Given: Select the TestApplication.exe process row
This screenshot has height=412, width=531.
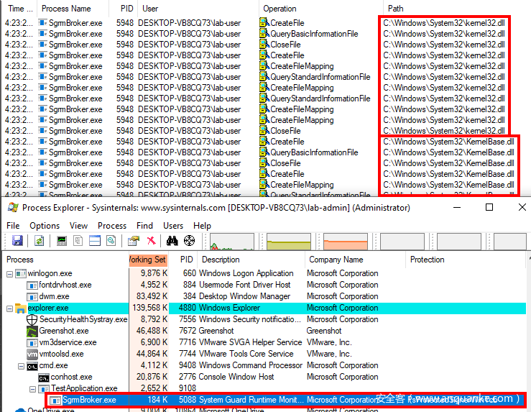Looking at the screenshot, I should [x=264, y=388].
